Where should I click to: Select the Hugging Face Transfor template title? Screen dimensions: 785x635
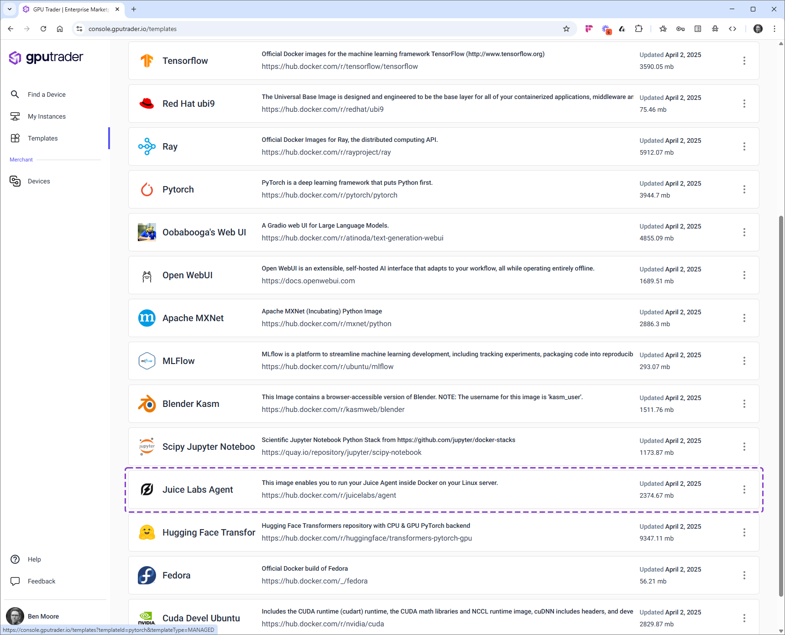coord(209,532)
